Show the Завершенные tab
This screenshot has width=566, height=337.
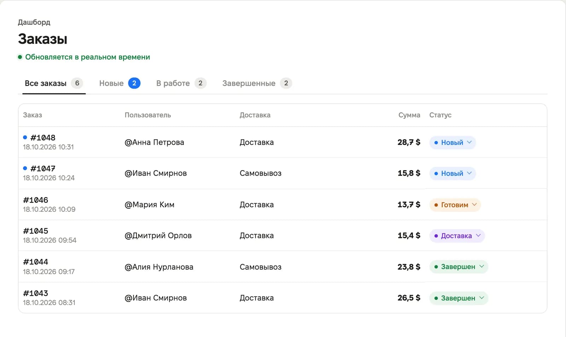click(x=257, y=83)
